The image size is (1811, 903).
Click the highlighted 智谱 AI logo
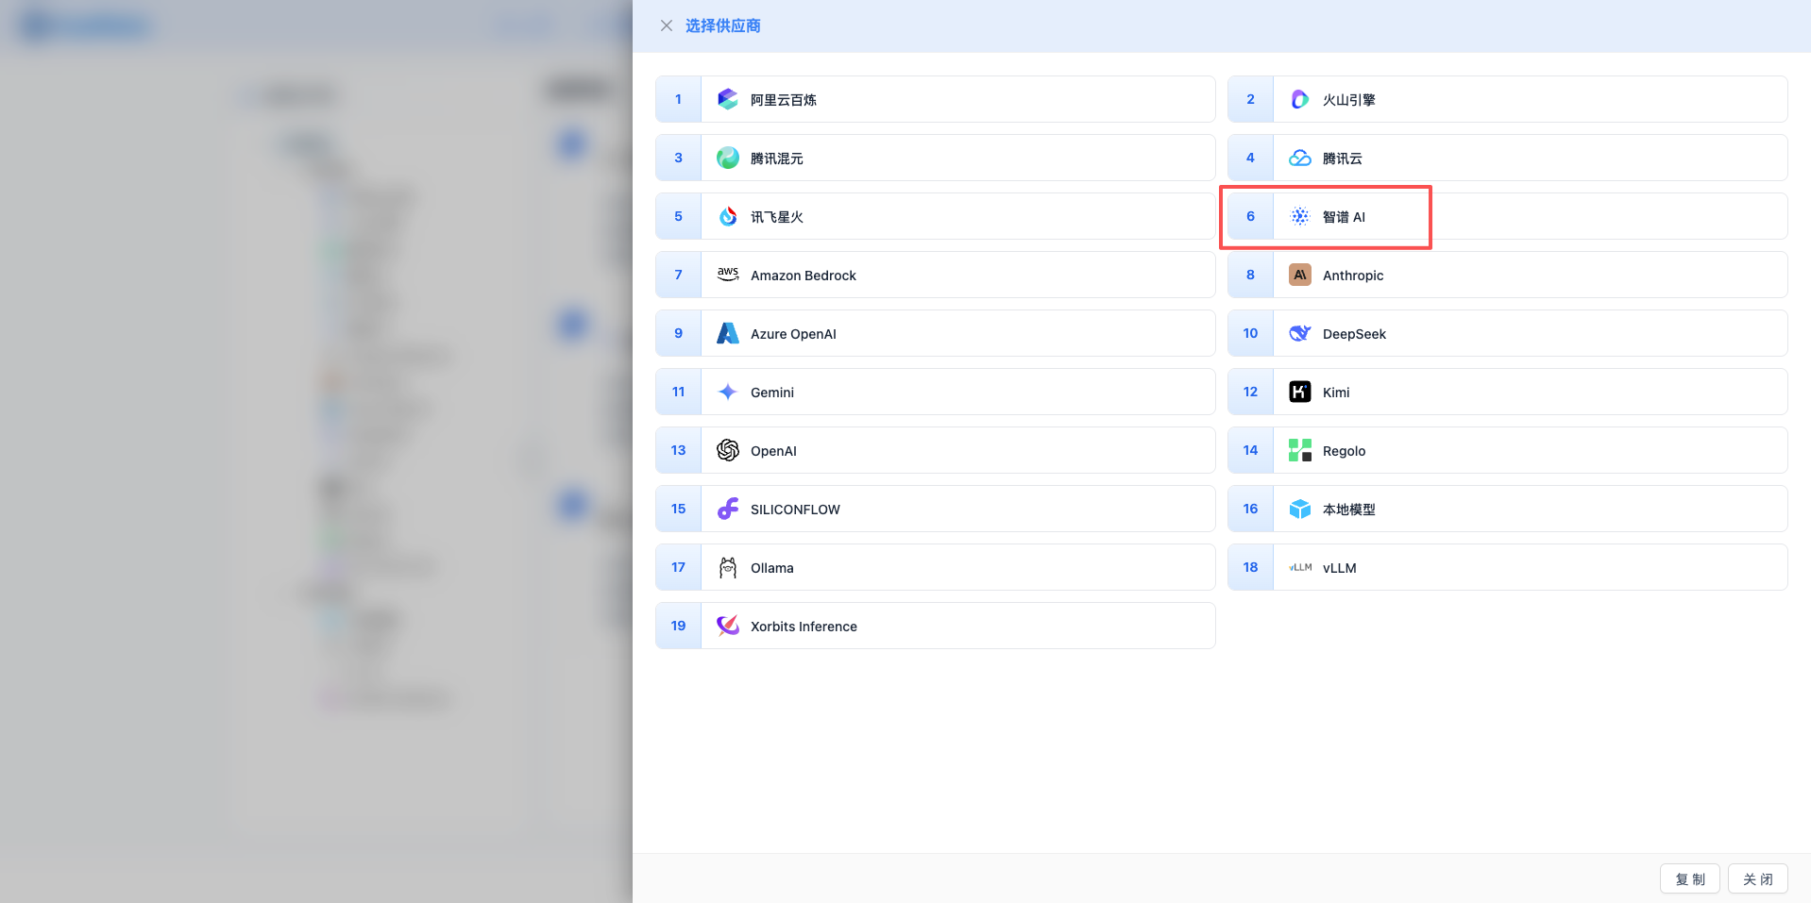coord(1299,216)
